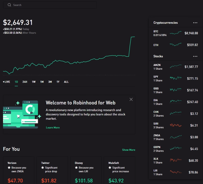Click the star icon on Verizon card

[9, 168]
